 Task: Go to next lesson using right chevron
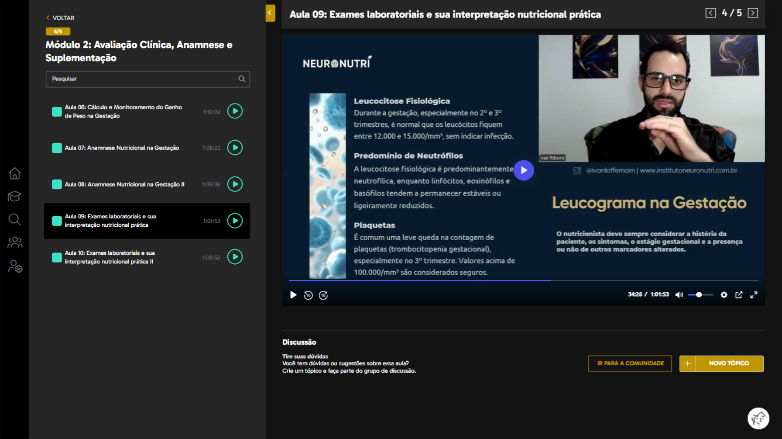pyautogui.click(x=753, y=13)
